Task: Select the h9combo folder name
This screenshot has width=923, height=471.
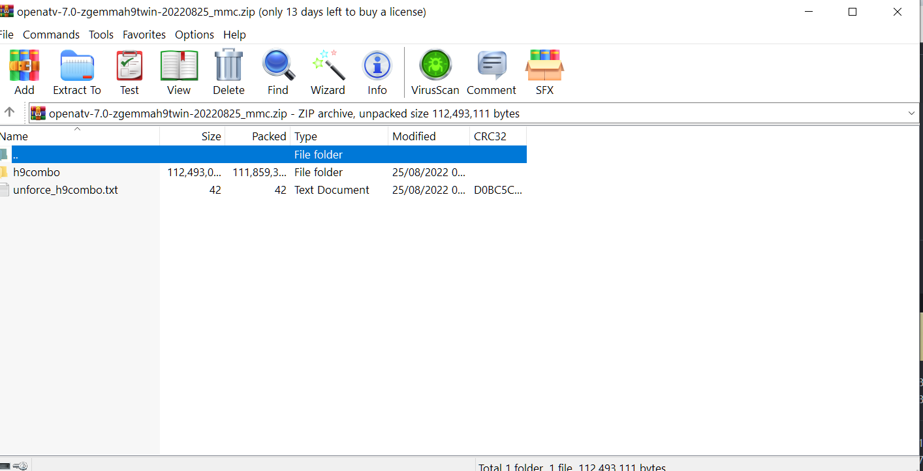Action: 37,172
